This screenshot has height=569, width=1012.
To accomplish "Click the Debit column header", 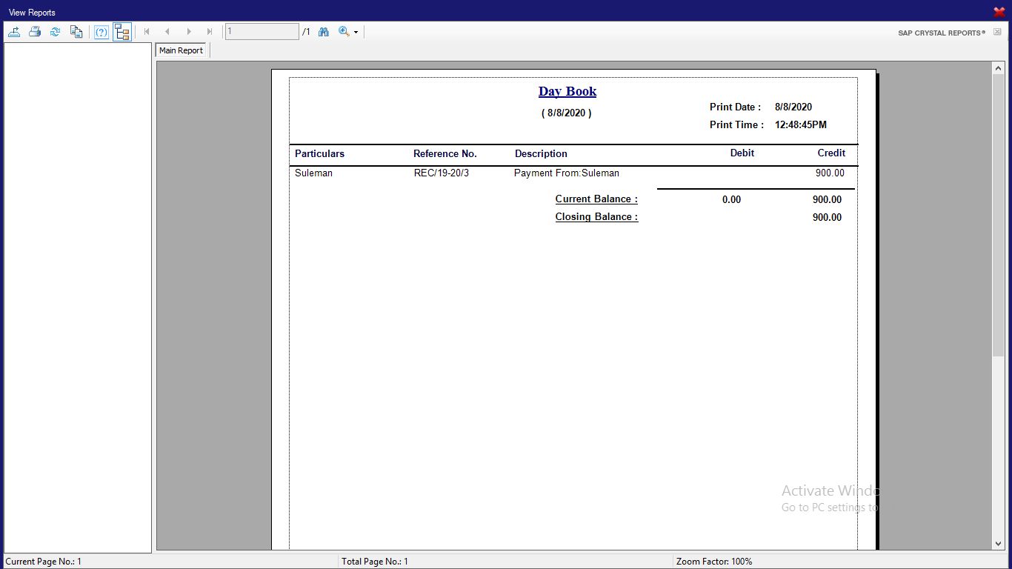I will tap(742, 153).
